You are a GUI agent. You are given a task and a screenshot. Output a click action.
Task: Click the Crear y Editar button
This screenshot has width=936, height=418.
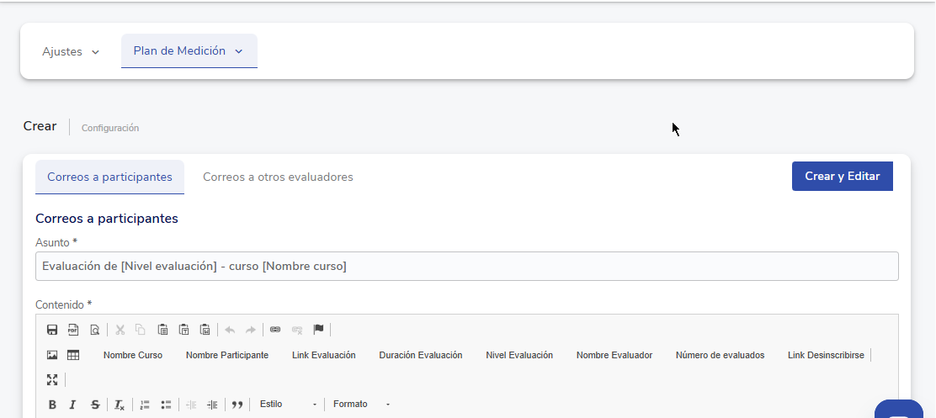click(842, 177)
